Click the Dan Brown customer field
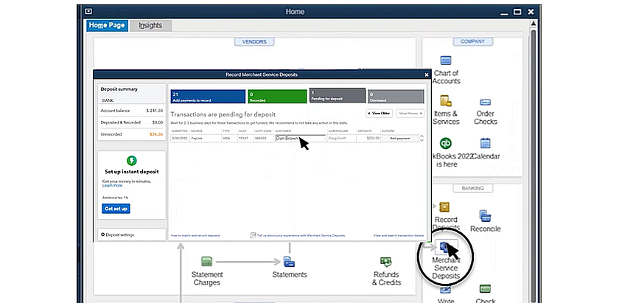Viewport: 619px width, 303px height. 299,138
